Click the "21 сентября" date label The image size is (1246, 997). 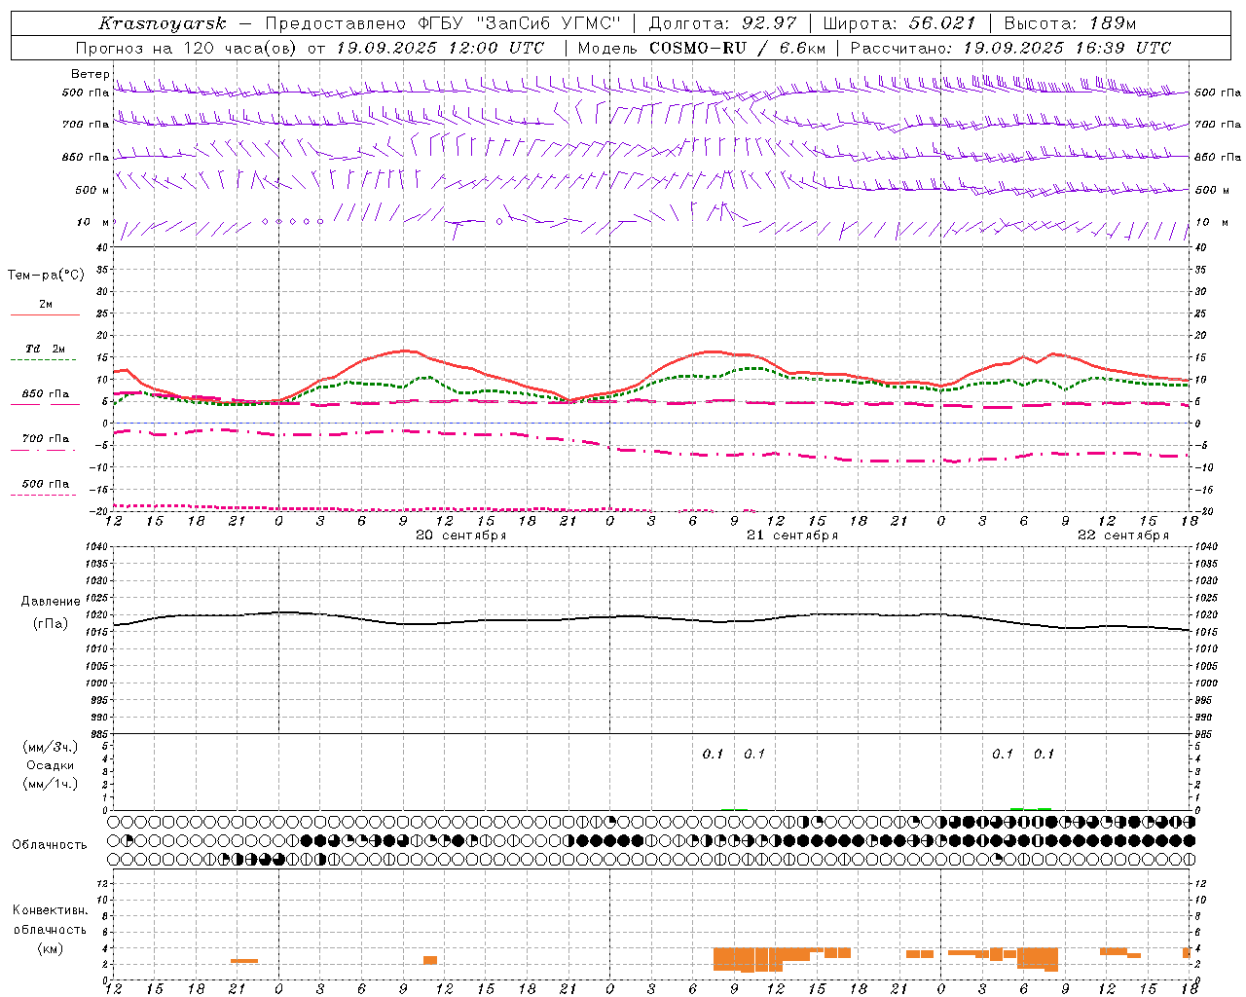pos(792,535)
